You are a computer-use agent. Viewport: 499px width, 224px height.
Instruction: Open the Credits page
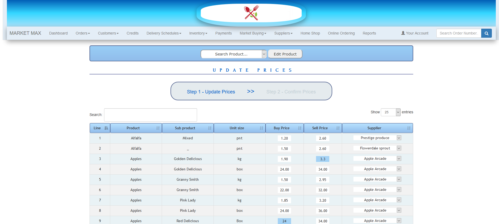(133, 33)
